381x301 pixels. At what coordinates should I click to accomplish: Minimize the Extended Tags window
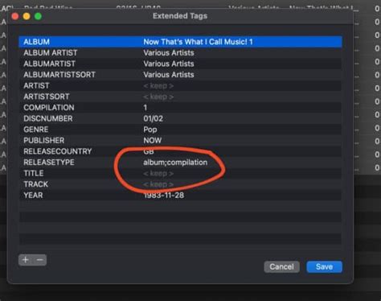click(27, 16)
